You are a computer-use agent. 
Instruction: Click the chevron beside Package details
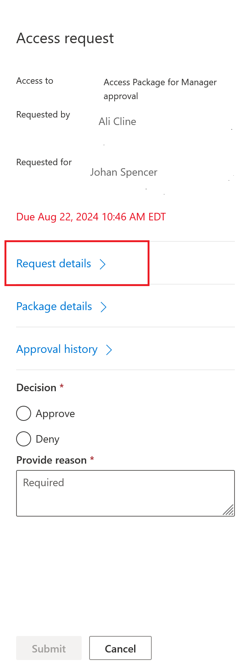(103, 307)
